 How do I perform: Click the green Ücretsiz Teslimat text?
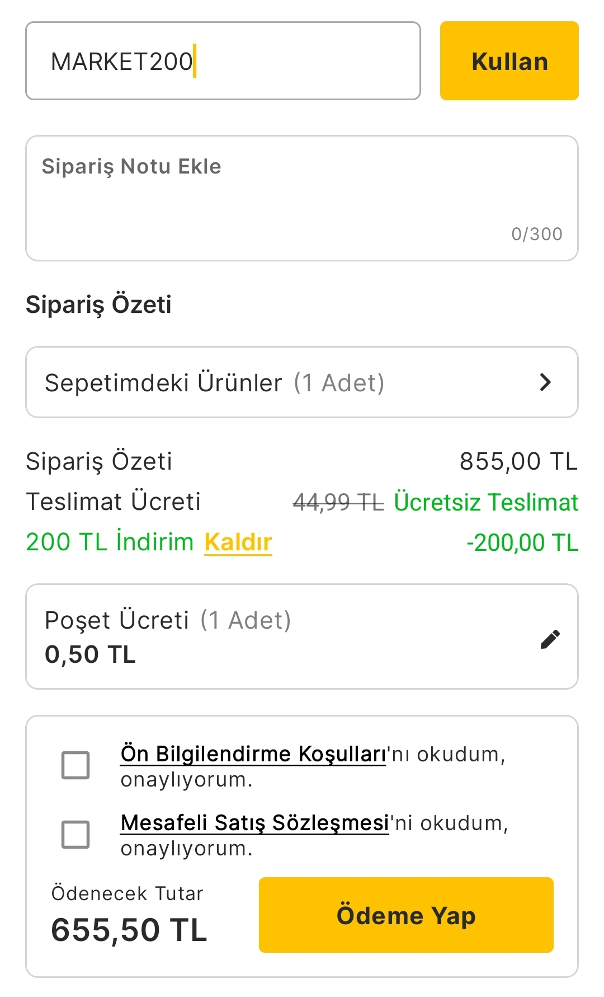486,502
